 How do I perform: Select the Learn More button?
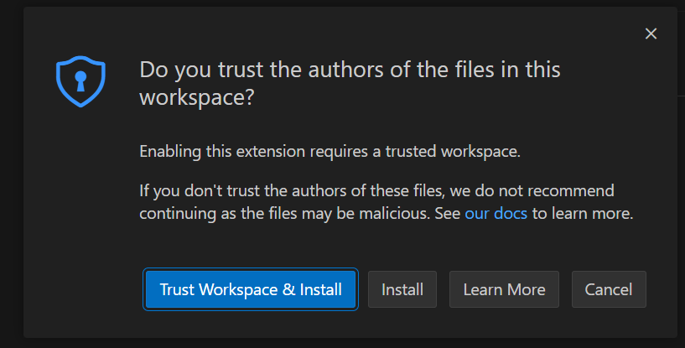click(504, 289)
